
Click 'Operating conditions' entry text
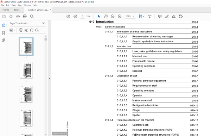(143, 66)
